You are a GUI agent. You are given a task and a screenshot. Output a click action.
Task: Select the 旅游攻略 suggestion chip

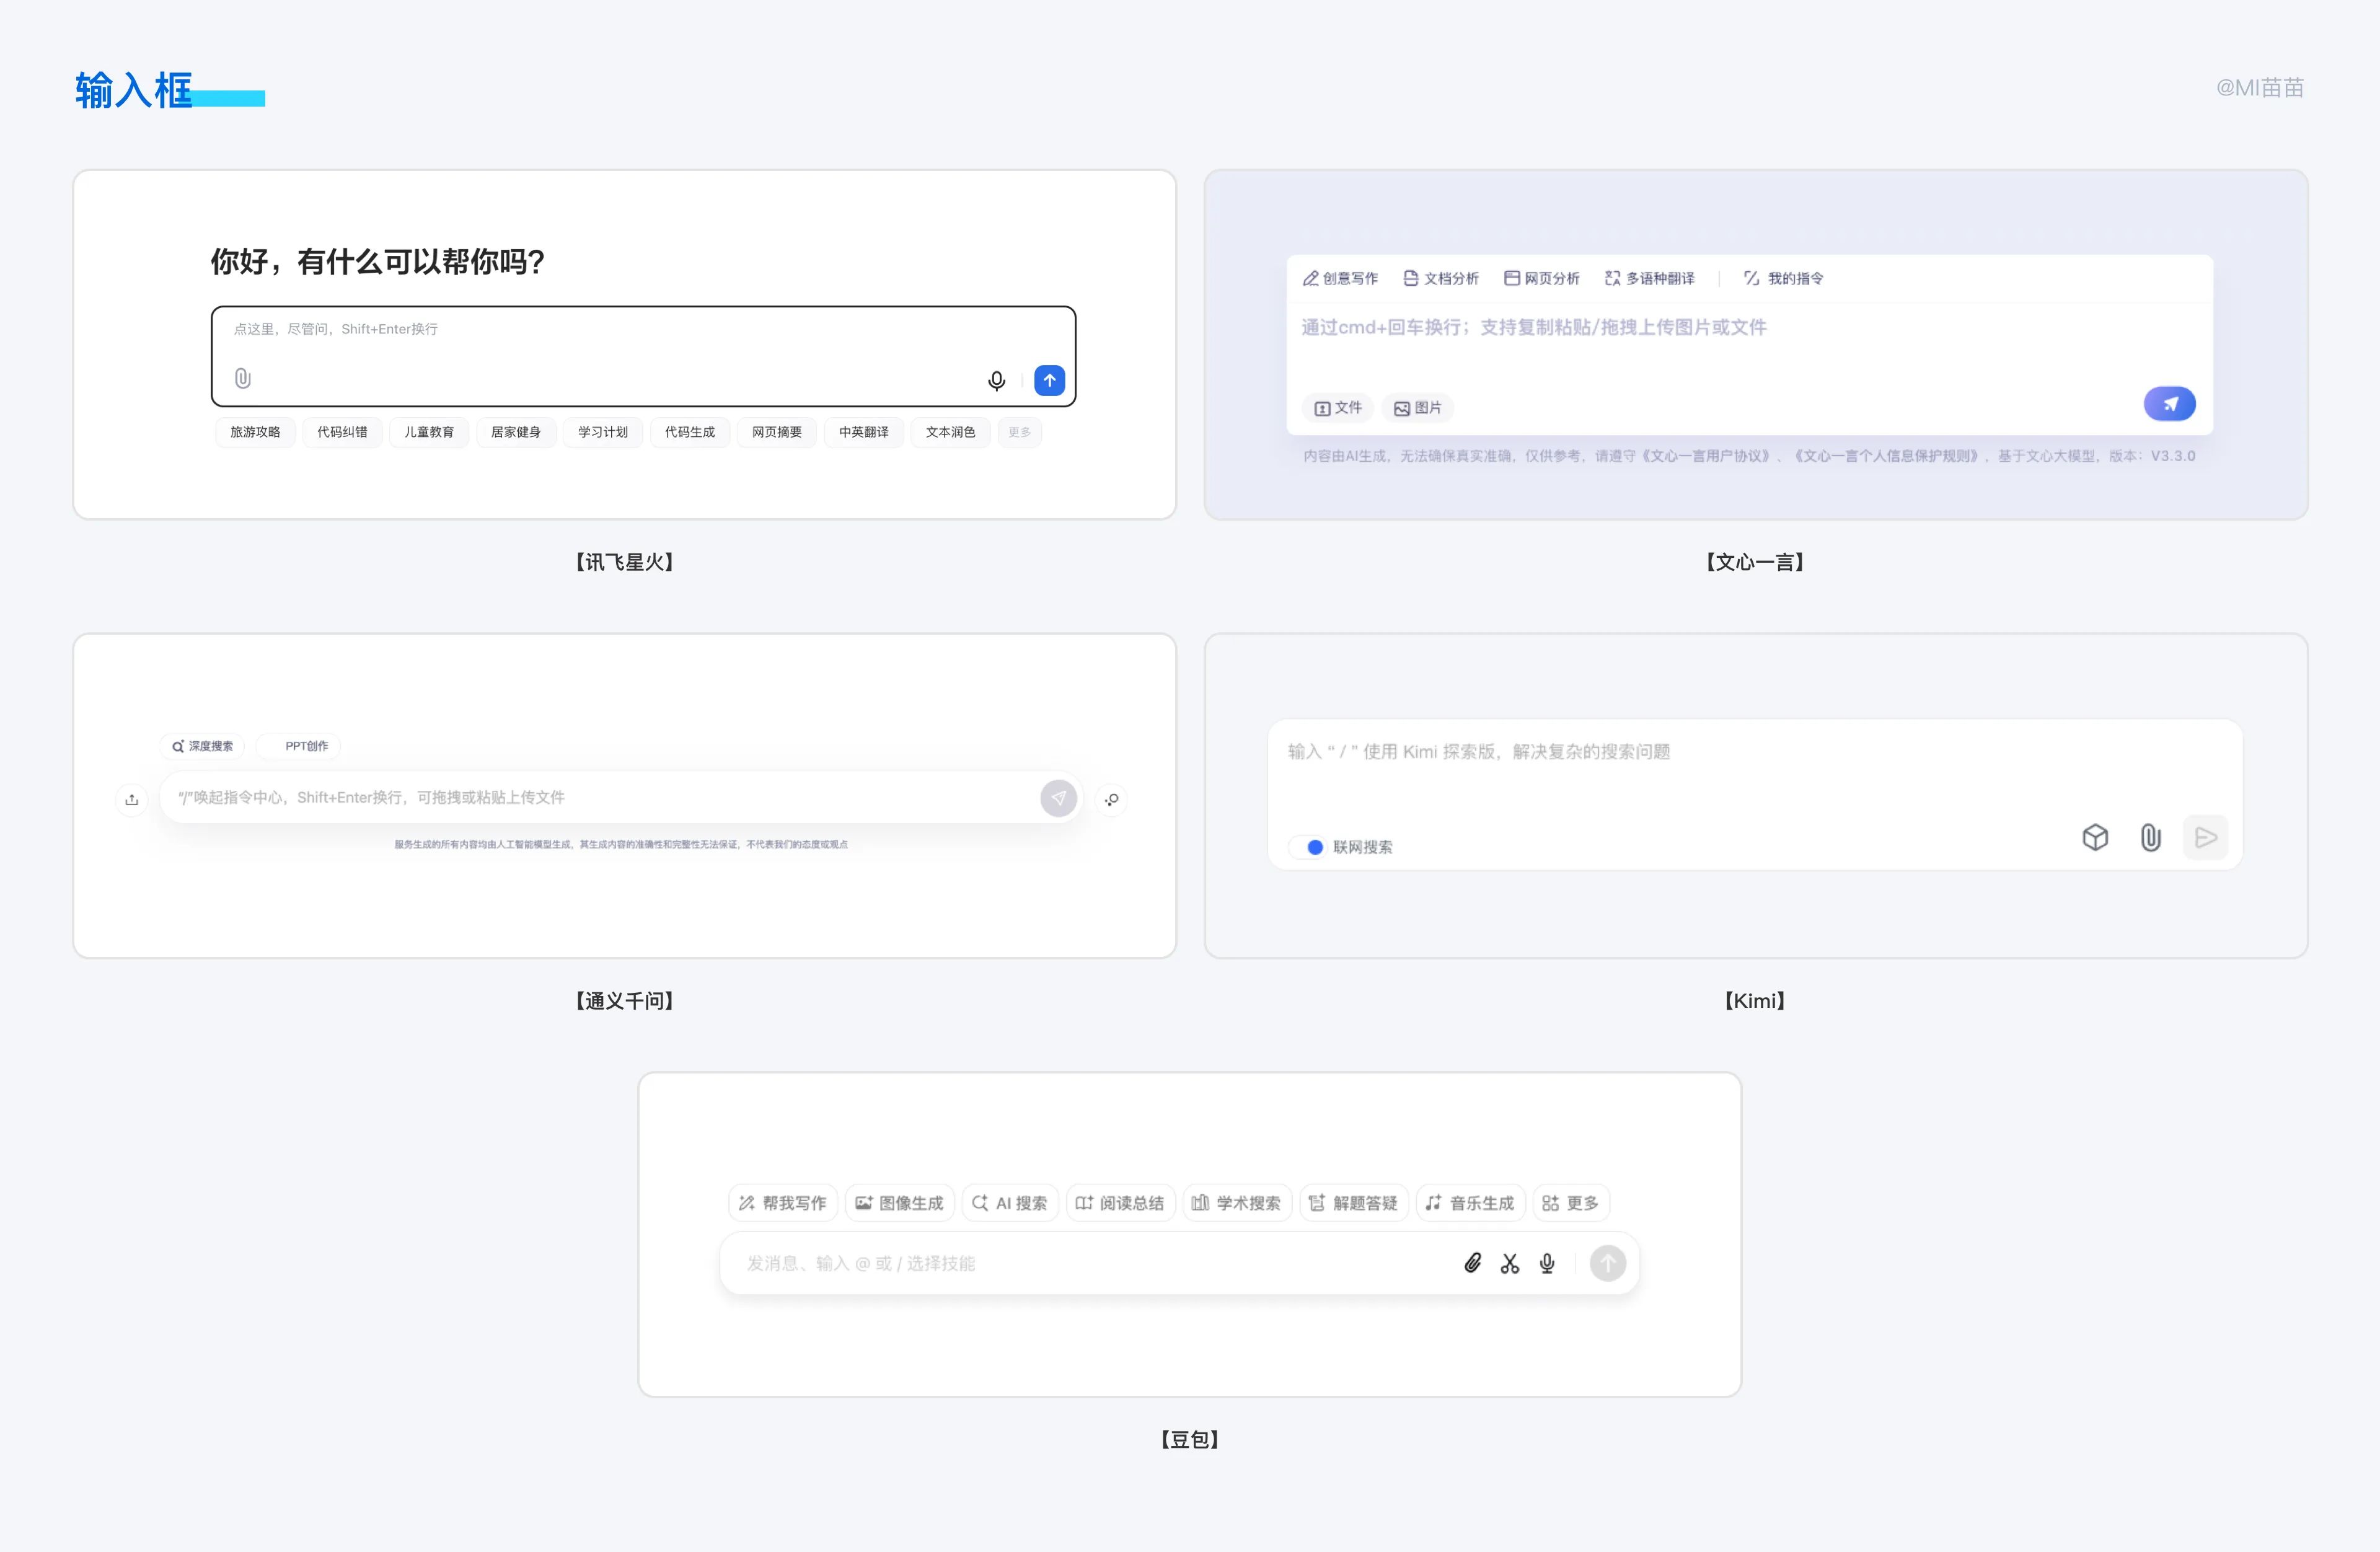[x=255, y=432]
